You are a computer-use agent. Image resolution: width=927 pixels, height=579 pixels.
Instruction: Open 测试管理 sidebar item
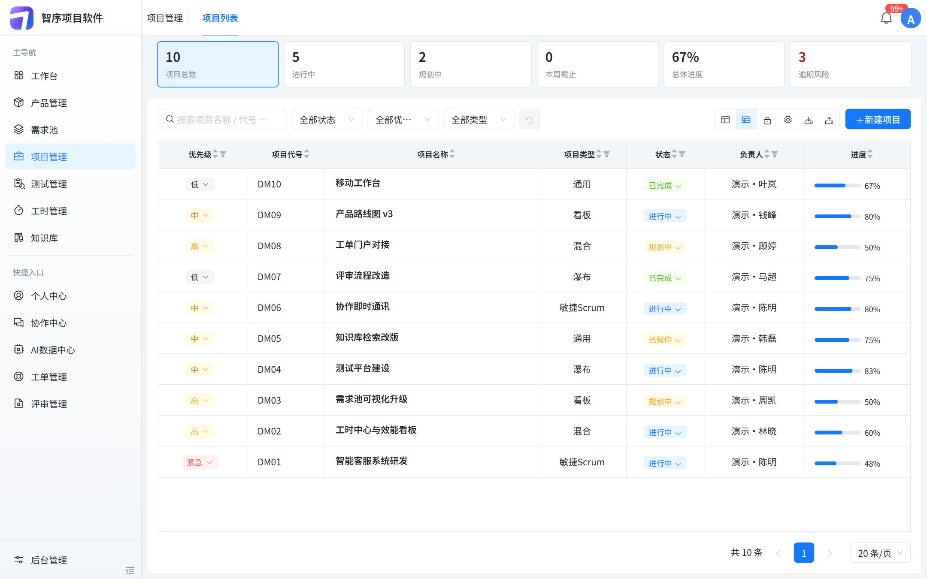pyautogui.click(x=70, y=184)
